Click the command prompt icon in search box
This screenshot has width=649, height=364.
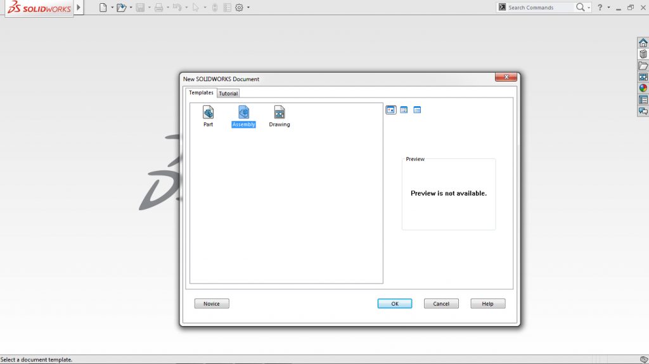coord(502,8)
